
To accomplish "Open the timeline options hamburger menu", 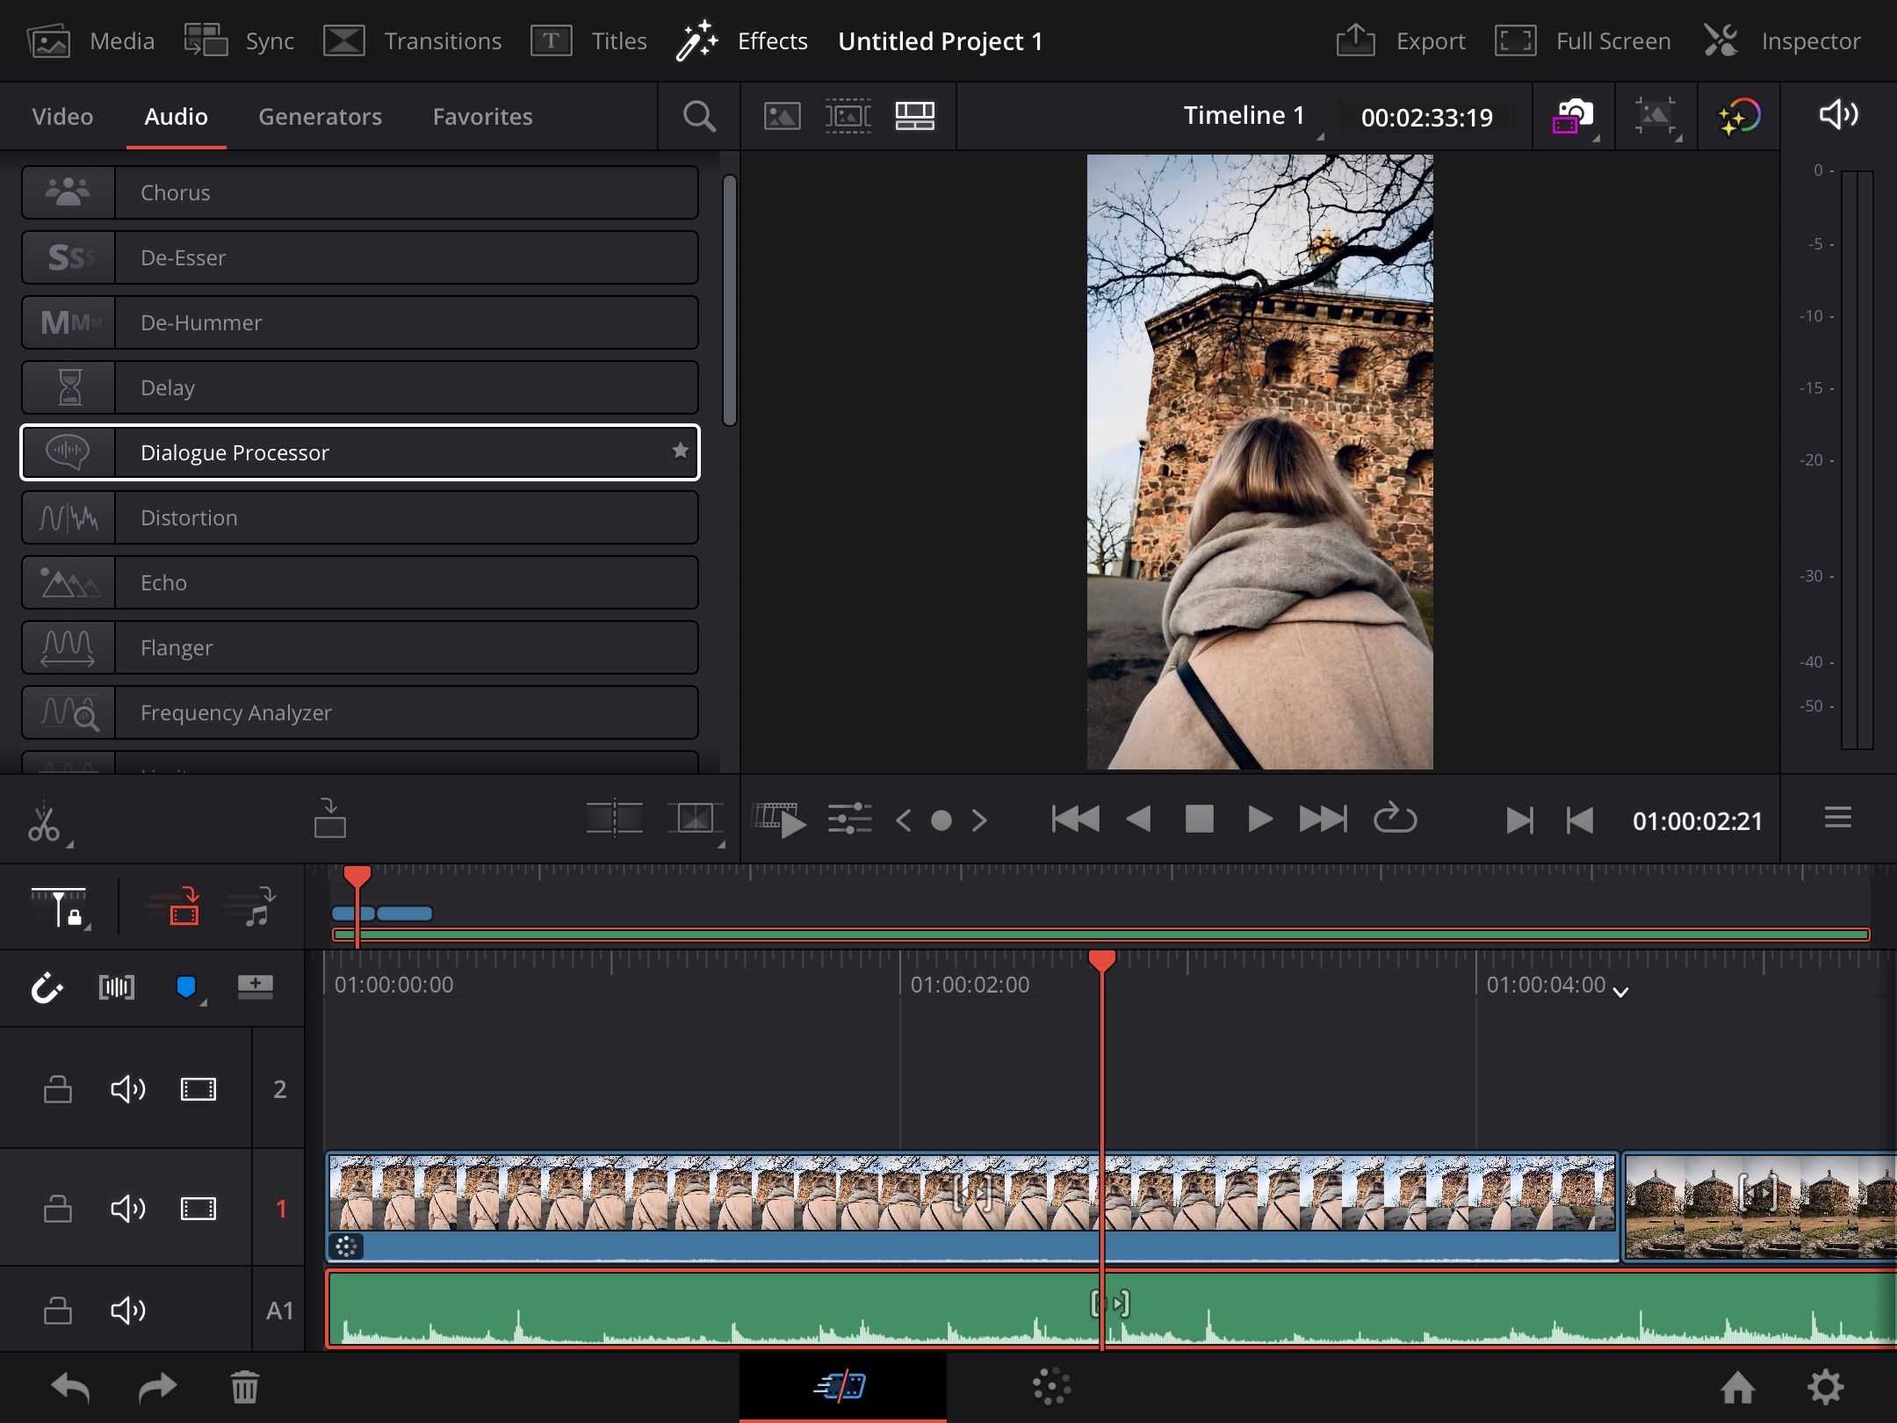I will 1837,818.
